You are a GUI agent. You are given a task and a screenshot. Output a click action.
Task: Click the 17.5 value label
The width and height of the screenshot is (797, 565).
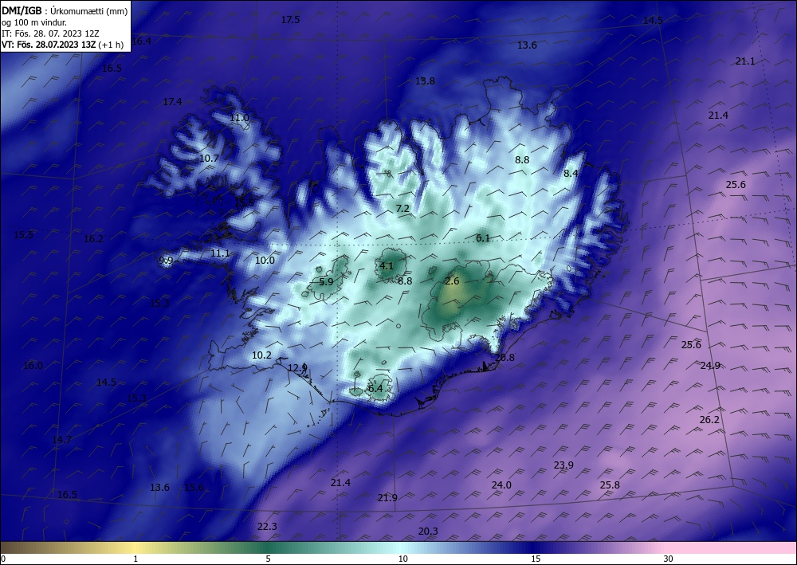pos(290,20)
